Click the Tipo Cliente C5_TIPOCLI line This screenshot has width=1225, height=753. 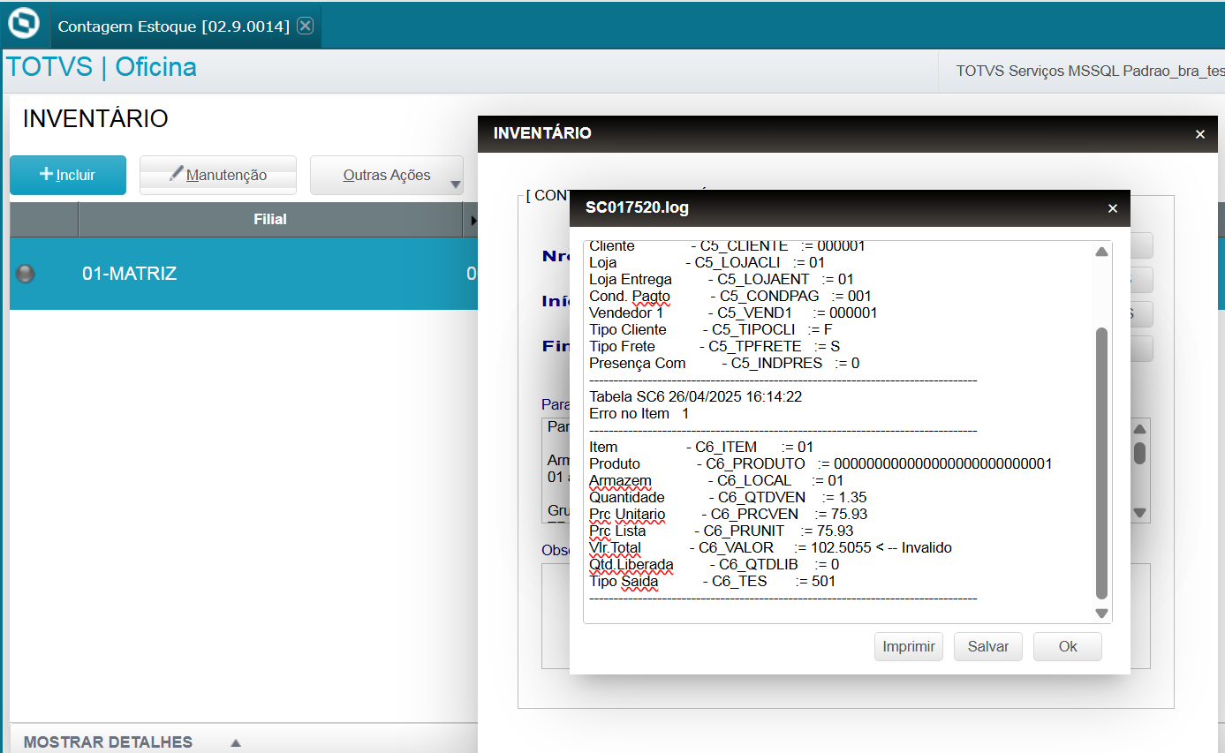click(711, 329)
